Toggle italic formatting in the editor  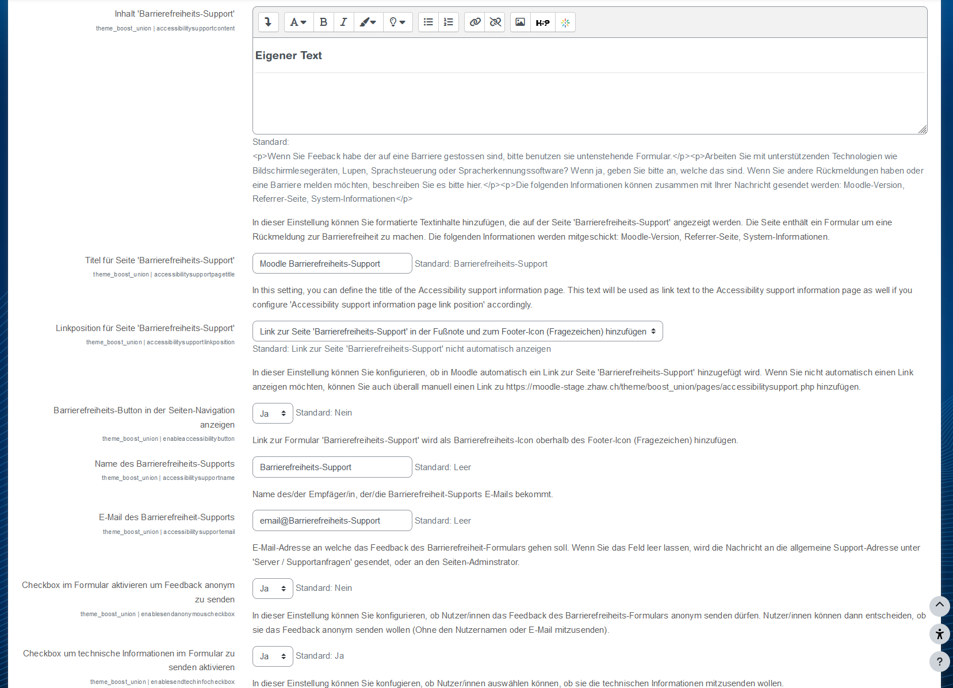[x=343, y=22]
